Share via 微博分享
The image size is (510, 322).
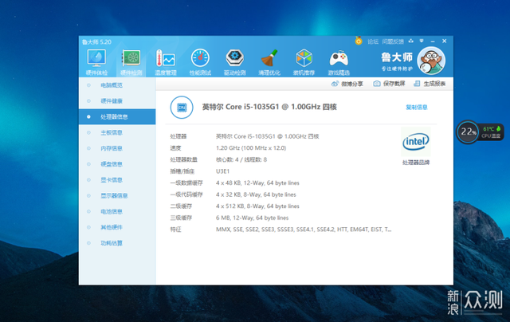[x=347, y=84]
